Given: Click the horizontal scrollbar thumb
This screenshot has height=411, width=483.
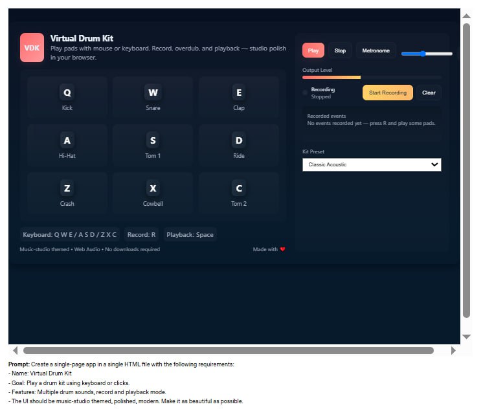Looking at the screenshot, I should tap(229, 350).
